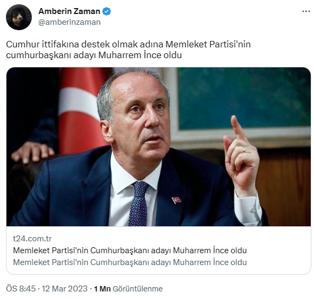The height and width of the screenshot is (299, 314).
Task: Click the display name Amberin Zaman
Action: pos(69,11)
